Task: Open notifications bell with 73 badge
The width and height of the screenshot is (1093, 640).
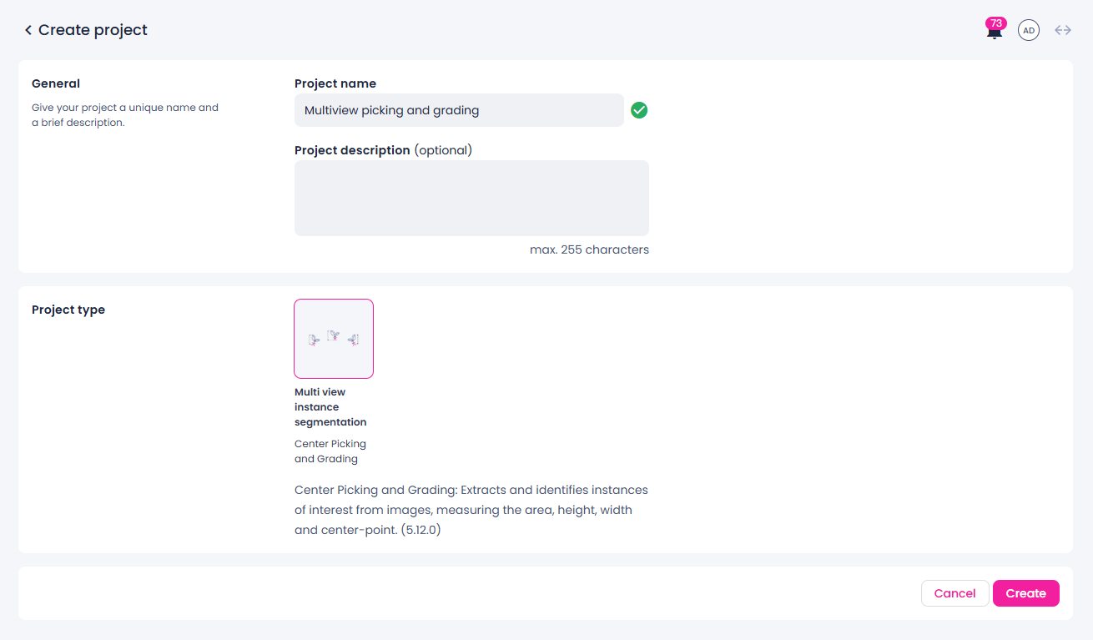Action: (x=995, y=29)
